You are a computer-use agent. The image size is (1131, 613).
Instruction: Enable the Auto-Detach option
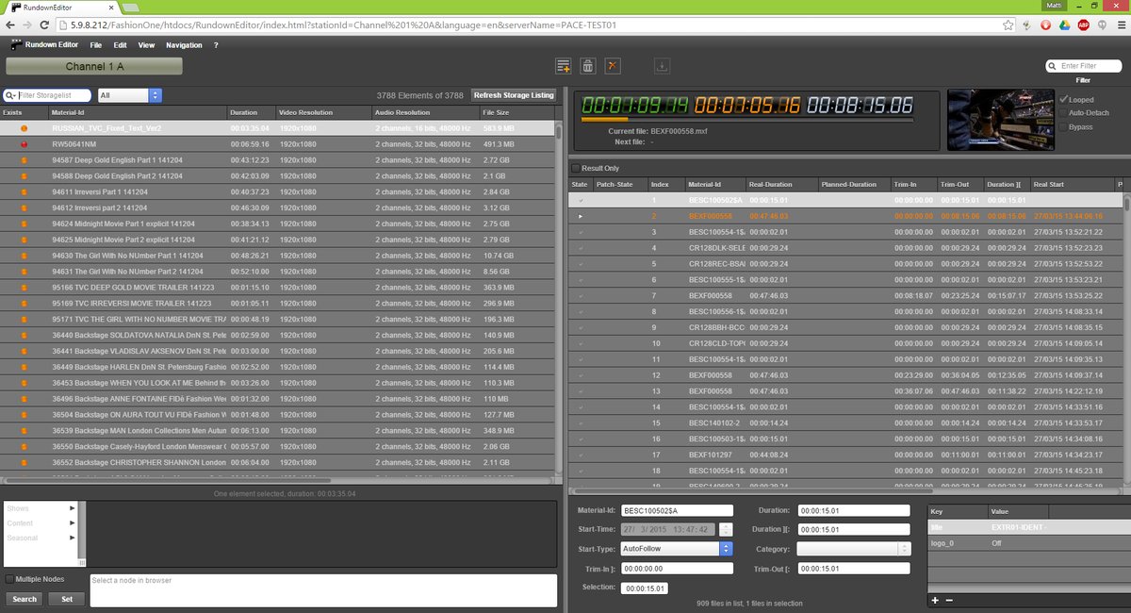(1064, 112)
